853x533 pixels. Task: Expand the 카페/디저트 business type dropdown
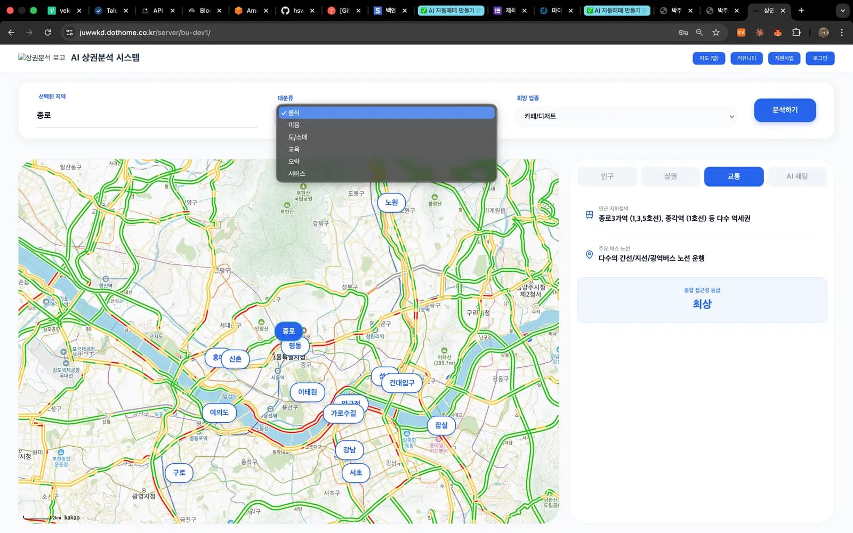pyautogui.click(x=625, y=116)
